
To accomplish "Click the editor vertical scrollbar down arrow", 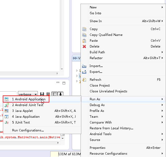I will coord(62,69).
